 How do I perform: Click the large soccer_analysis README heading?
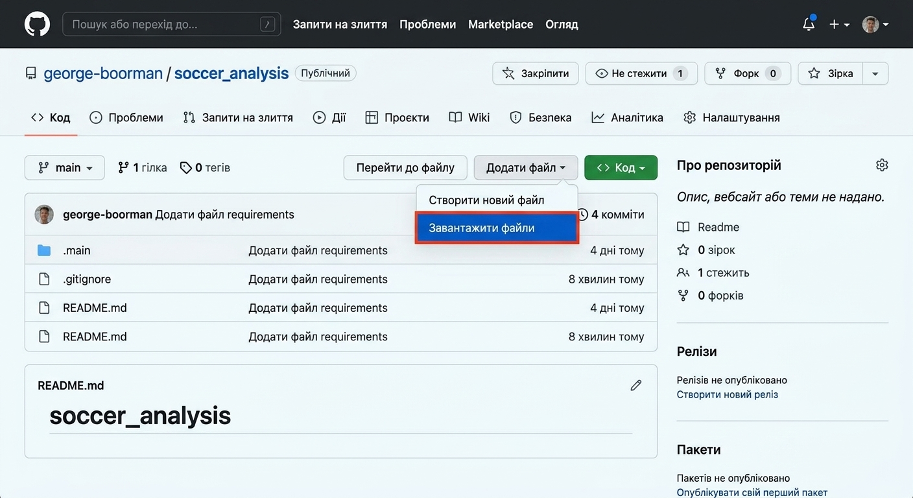(140, 416)
